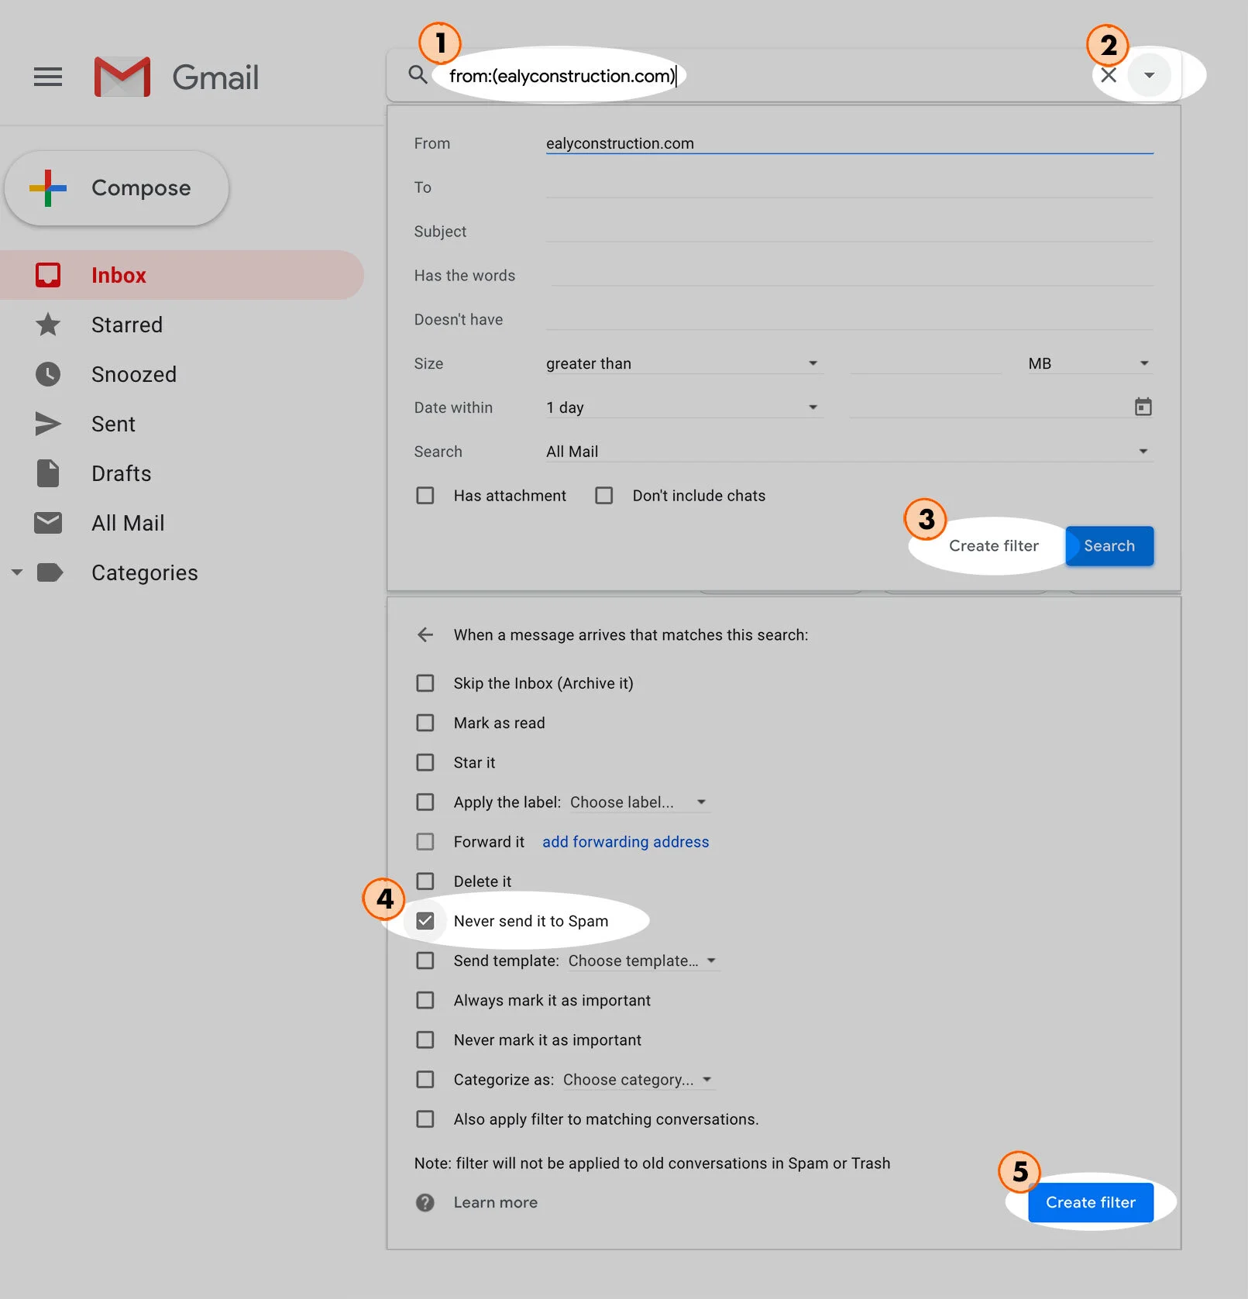The width and height of the screenshot is (1248, 1299).
Task: Check Skip the Inbox (Archive it)
Action: 425,683
